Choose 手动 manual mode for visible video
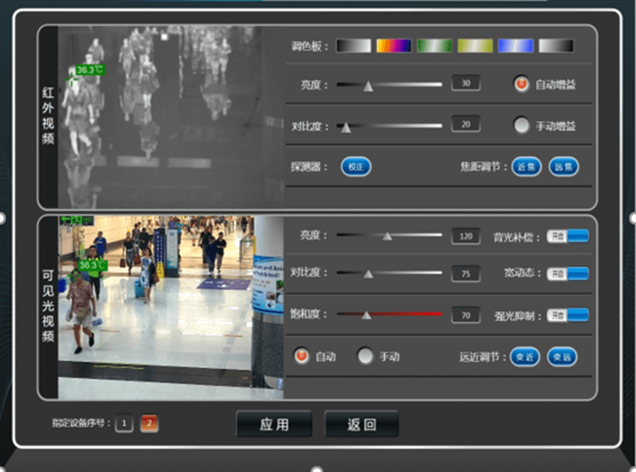 365,357
